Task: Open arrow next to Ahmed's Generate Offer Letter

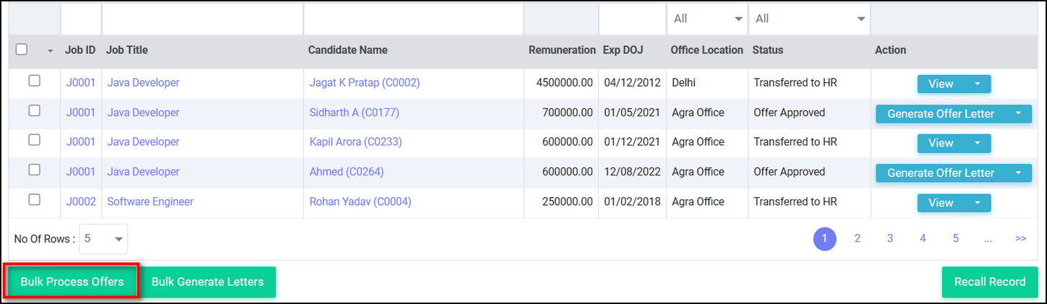Action: coord(1018,173)
